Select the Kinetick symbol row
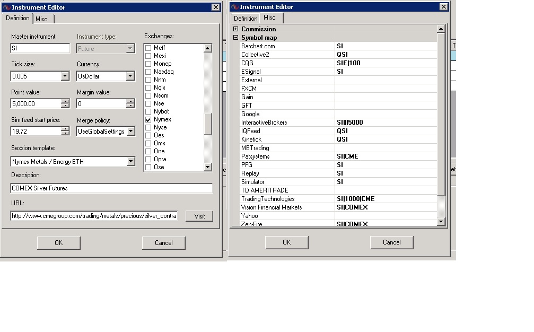The width and height of the screenshot is (534, 332). pyautogui.click(x=338, y=139)
